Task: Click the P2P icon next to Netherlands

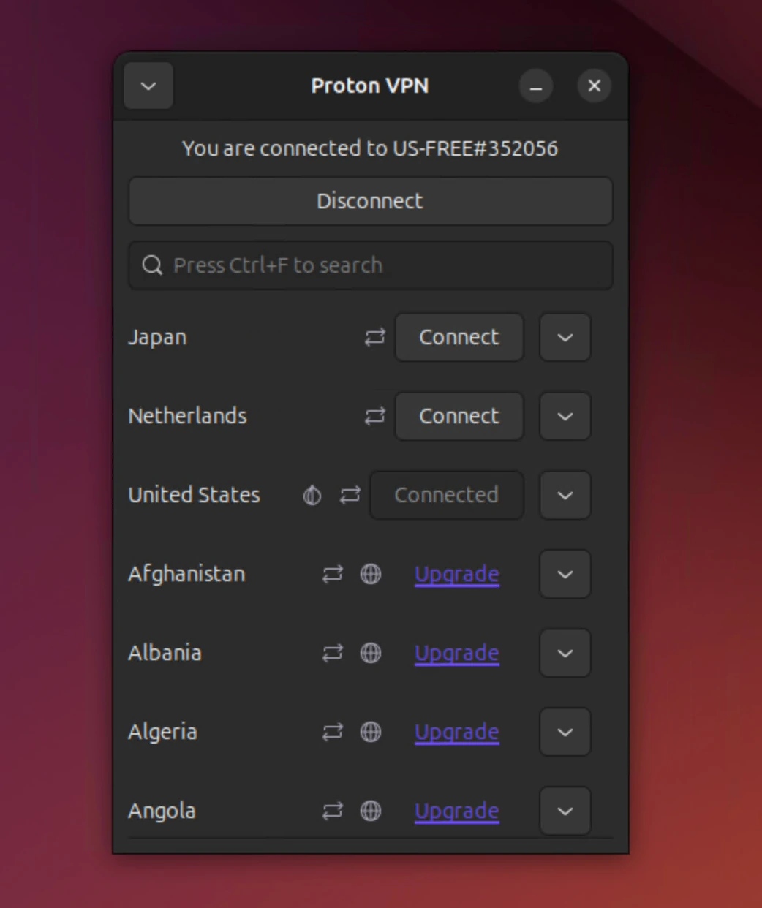Action: point(374,416)
